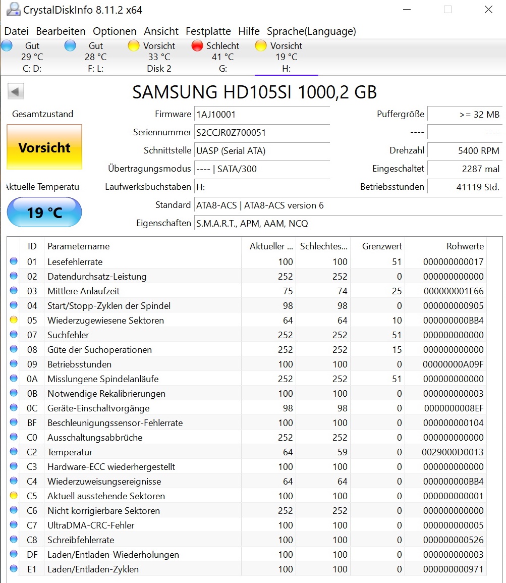Click the Eingeschaltet field 2287 mal
The height and width of the screenshot is (583, 506).
465,169
